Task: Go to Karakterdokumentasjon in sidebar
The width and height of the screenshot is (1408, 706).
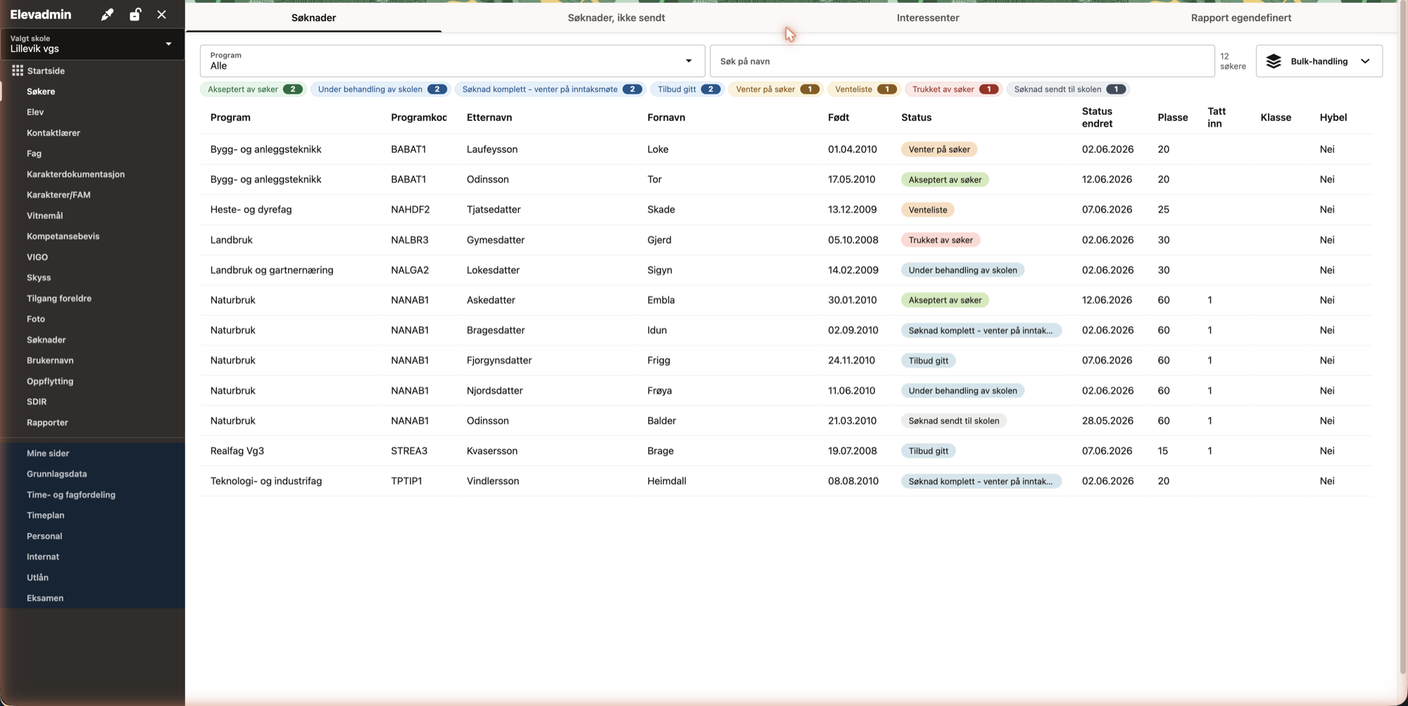Action: (x=75, y=175)
